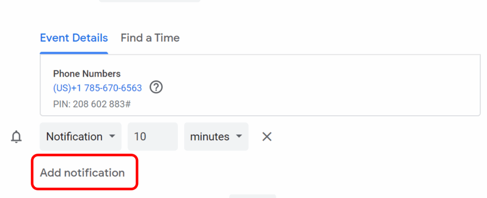Select the word "minutes" in the unit selector
487x198 pixels.
coord(210,137)
